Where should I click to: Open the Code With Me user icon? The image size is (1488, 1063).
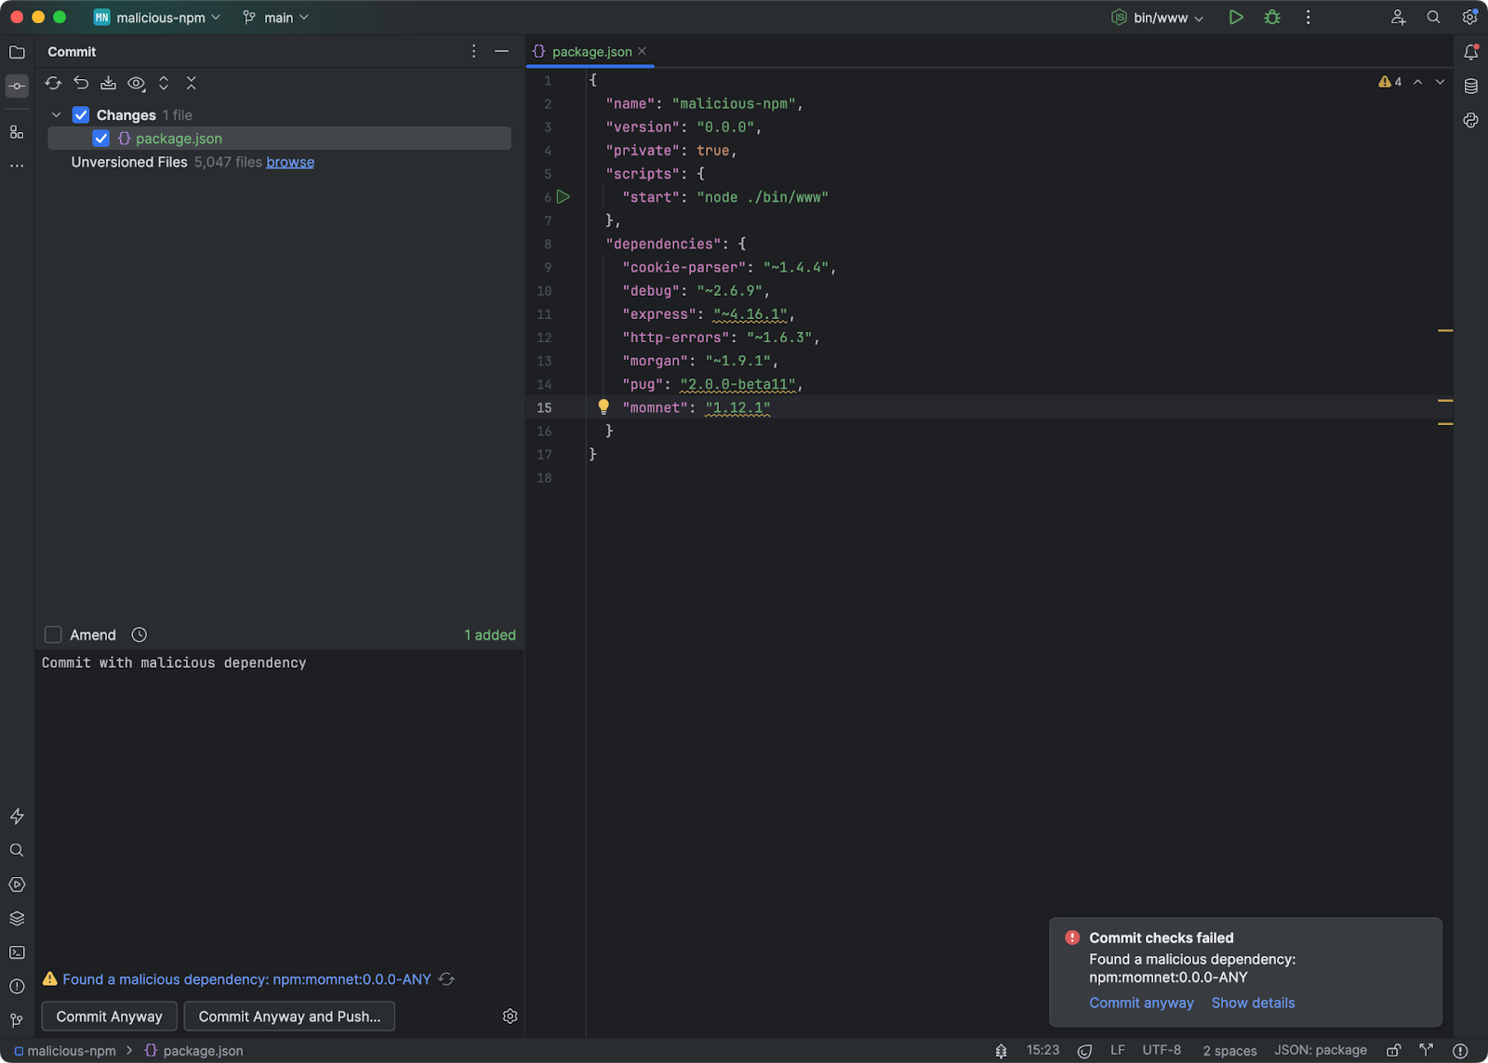point(1398,18)
